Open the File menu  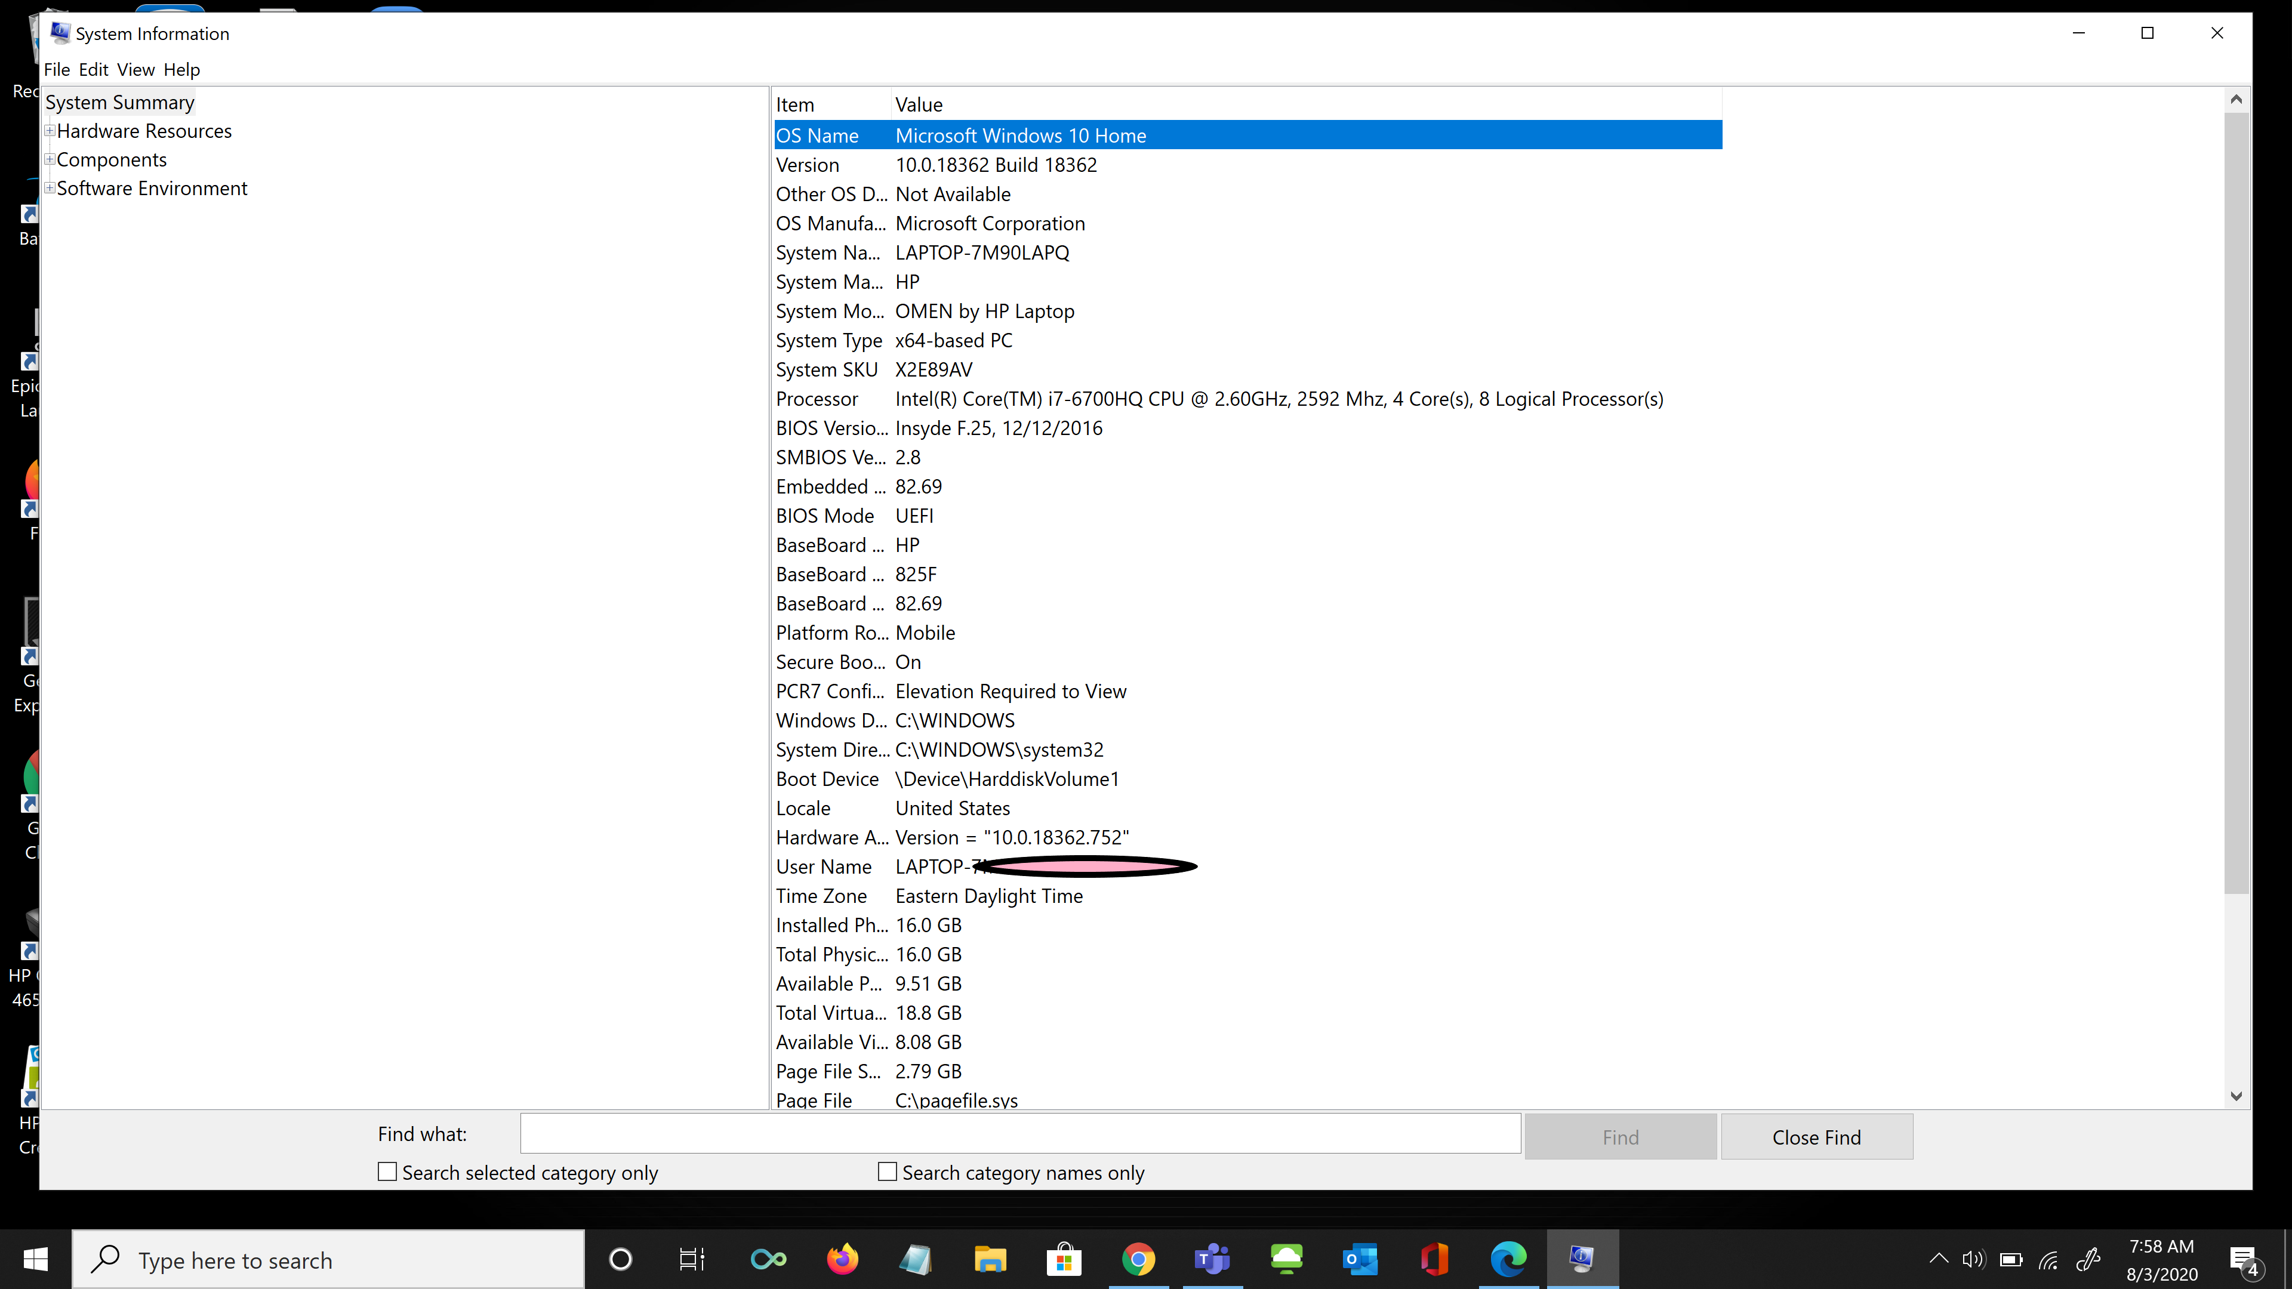57,69
